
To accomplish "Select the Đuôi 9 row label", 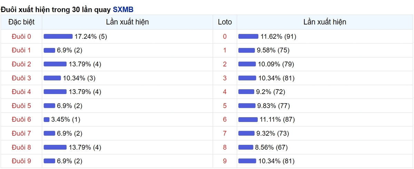I will (21, 161).
